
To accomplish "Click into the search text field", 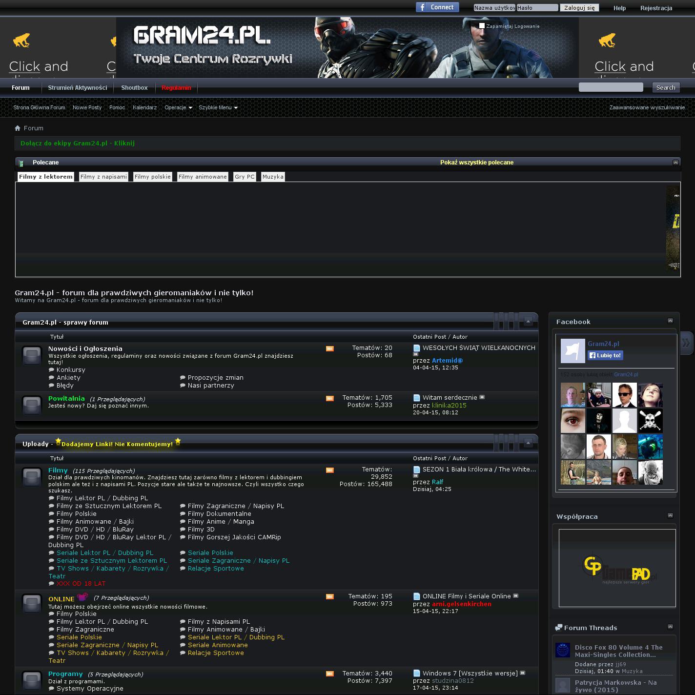I will point(611,87).
